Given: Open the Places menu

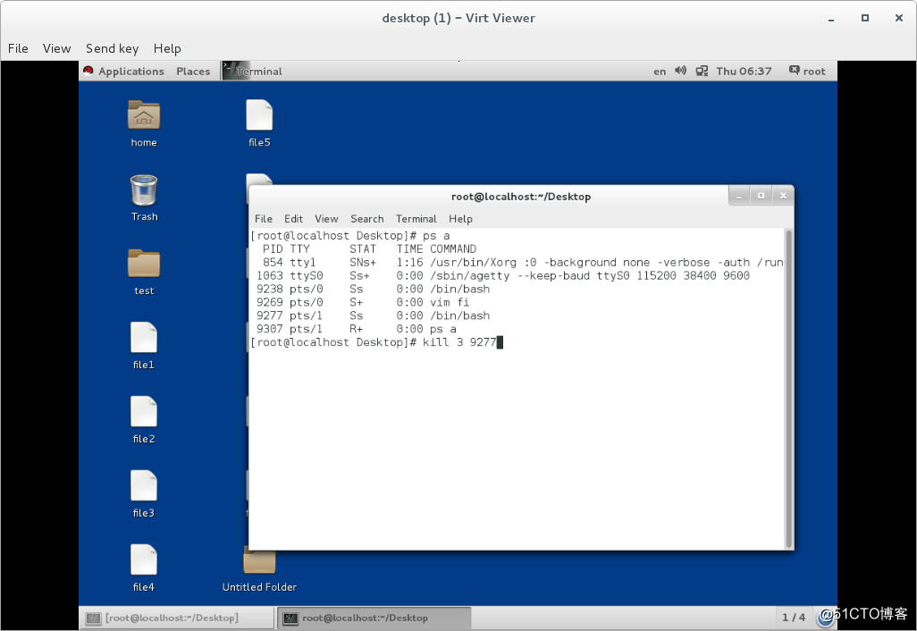Looking at the screenshot, I should pyautogui.click(x=193, y=72).
